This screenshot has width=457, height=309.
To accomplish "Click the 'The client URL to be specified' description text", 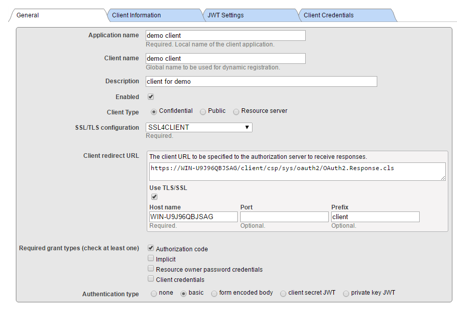I will [258, 157].
